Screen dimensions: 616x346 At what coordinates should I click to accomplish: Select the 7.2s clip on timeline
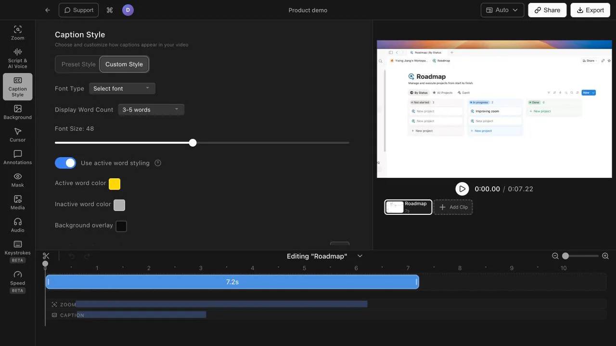(232, 282)
